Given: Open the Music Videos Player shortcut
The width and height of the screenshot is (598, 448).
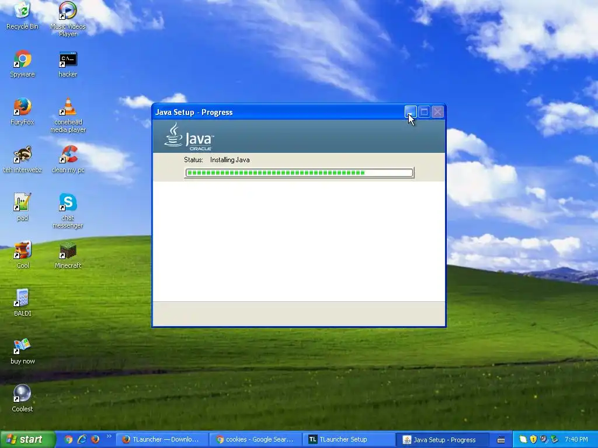Looking at the screenshot, I should [x=68, y=19].
